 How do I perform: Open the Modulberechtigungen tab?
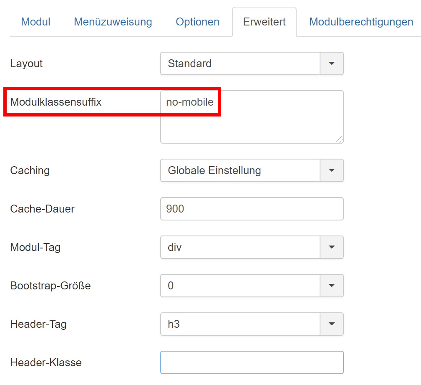361,22
